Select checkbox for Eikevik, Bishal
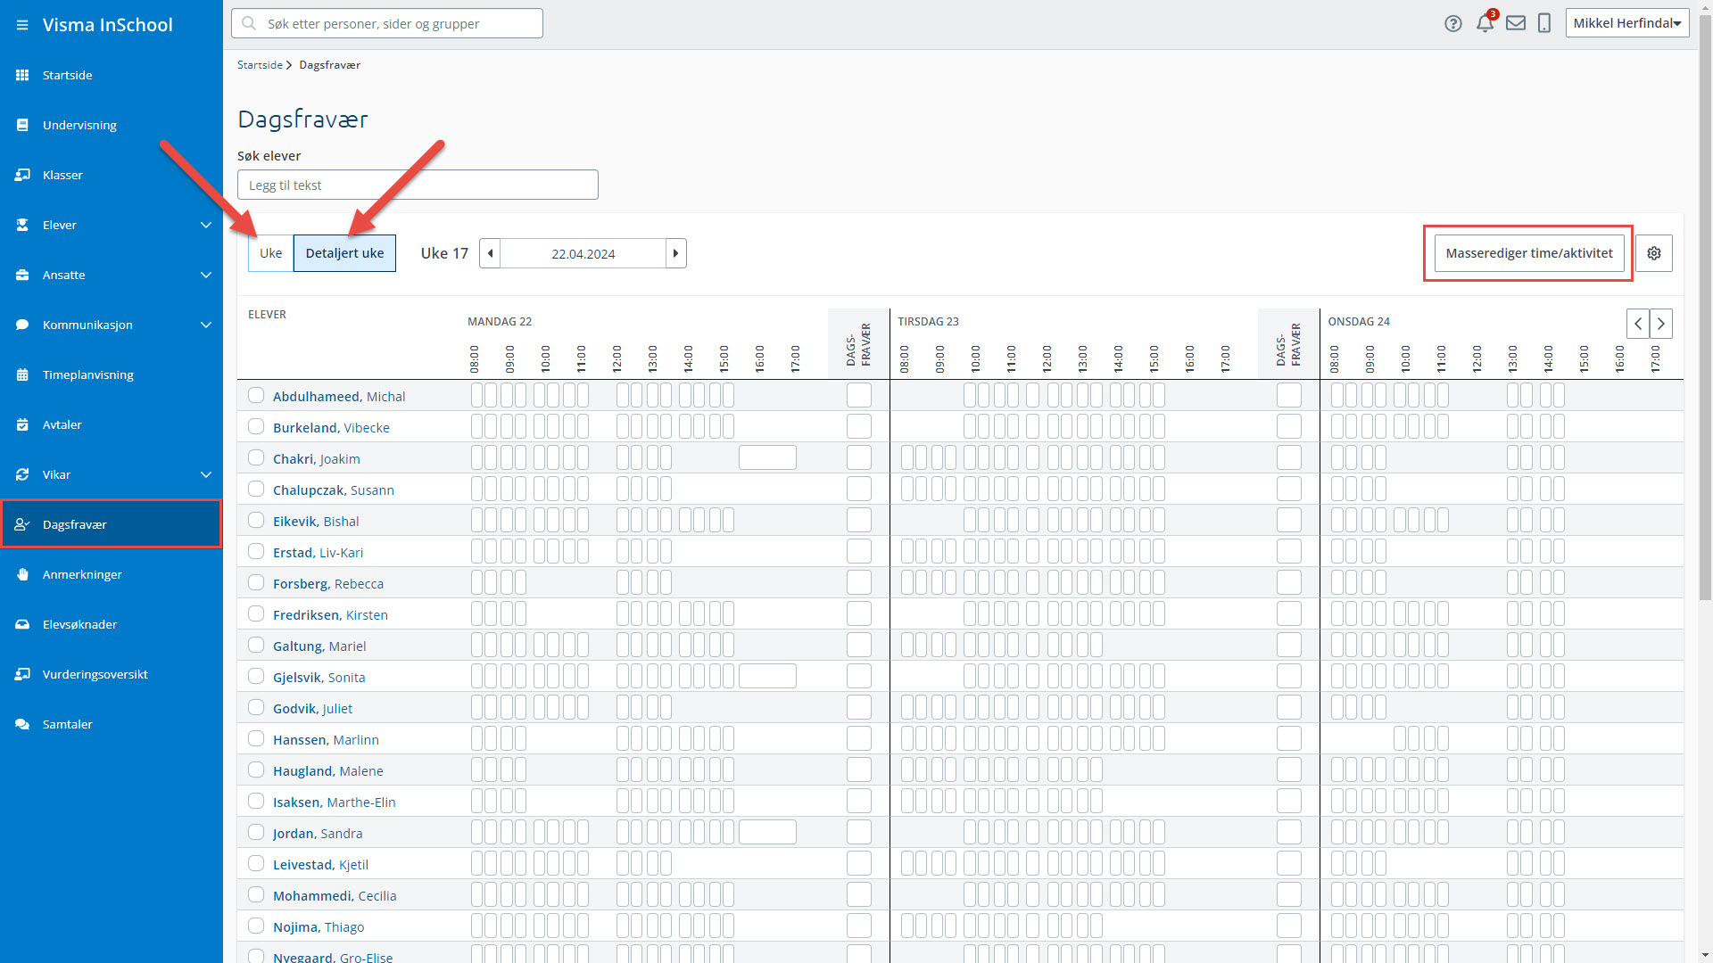Viewport: 1713px width, 963px height. click(x=256, y=520)
